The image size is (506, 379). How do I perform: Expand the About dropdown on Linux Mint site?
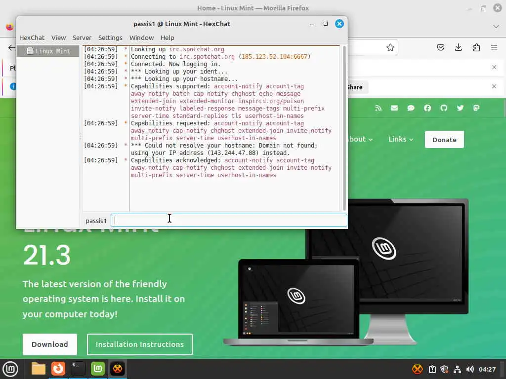[360, 139]
